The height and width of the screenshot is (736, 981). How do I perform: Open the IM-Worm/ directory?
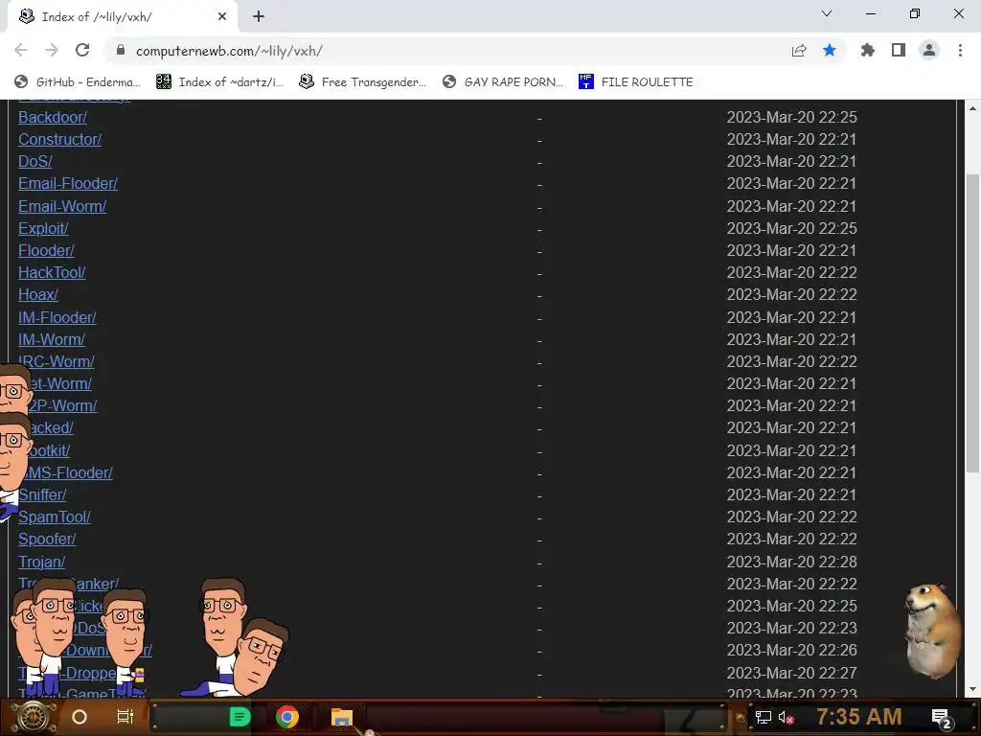click(x=52, y=340)
